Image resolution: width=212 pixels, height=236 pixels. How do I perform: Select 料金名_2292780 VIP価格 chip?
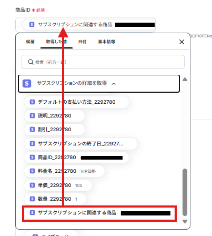(64, 171)
